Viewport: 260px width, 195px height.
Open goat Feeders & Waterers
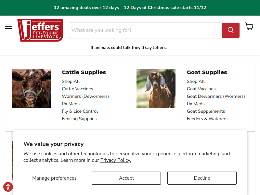pos(207,119)
